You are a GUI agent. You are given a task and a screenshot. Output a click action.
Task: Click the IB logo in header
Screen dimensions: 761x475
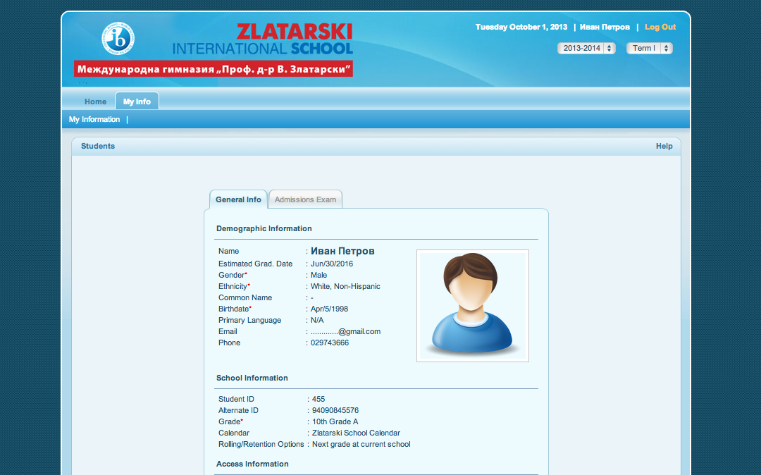pyautogui.click(x=118, y=39)
